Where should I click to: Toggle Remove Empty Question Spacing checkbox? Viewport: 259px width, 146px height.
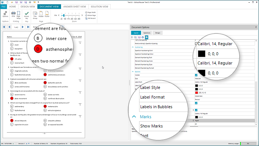pyautogui.click(x=196, y=43)
